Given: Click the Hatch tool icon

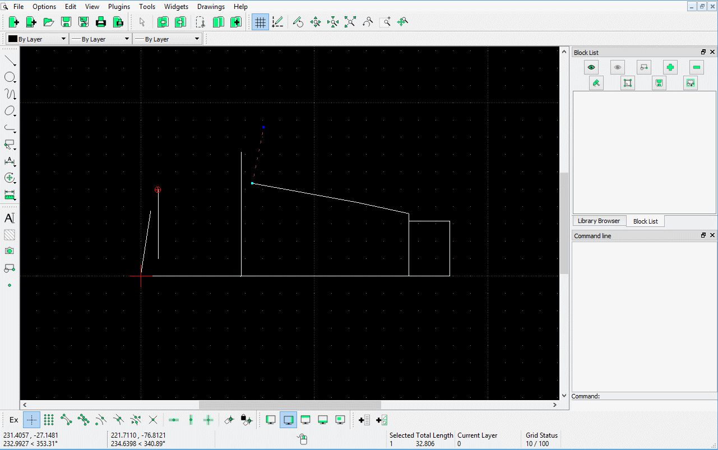Looking at the screenshot, I should [x=10, y=235].
